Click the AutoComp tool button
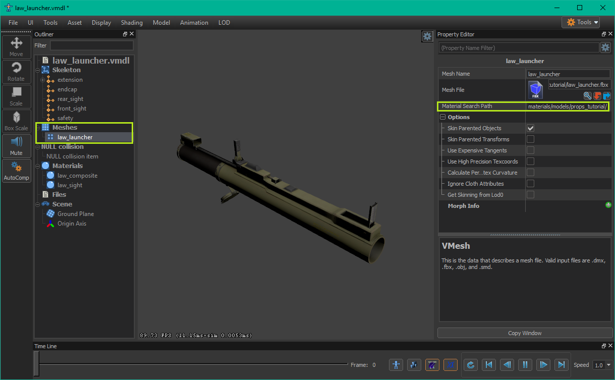 [x=16, y=171]
